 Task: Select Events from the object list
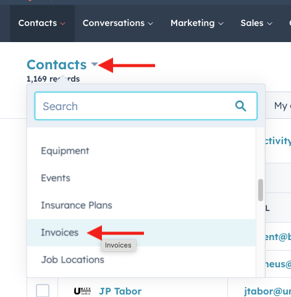click(141, 178)
